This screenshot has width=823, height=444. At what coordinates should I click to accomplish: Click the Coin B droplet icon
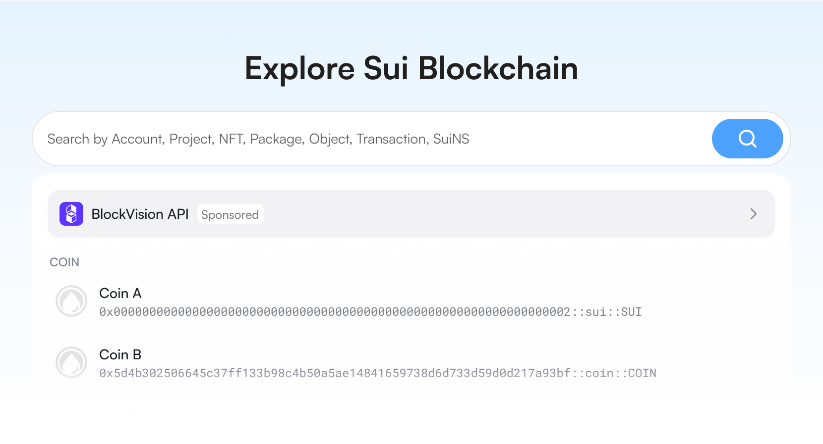click(71, 362)
